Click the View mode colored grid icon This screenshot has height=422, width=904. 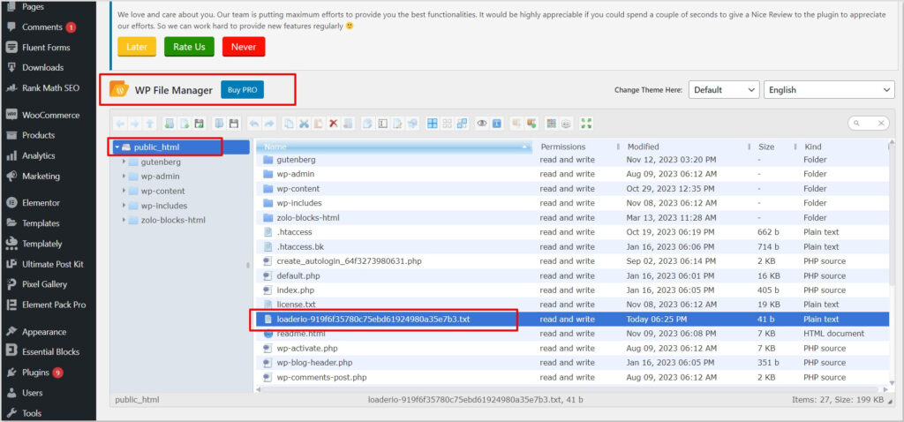click(x=551, y=124)
